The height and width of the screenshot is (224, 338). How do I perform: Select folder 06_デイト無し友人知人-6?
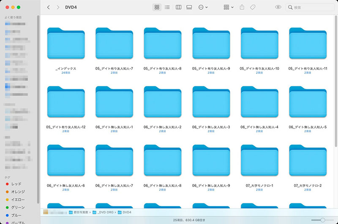pyautogui.click(x=66, y=160)
